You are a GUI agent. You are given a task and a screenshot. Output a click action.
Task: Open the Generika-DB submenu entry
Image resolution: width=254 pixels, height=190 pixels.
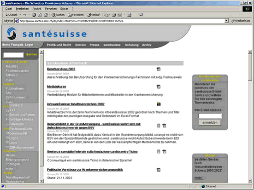18,133
